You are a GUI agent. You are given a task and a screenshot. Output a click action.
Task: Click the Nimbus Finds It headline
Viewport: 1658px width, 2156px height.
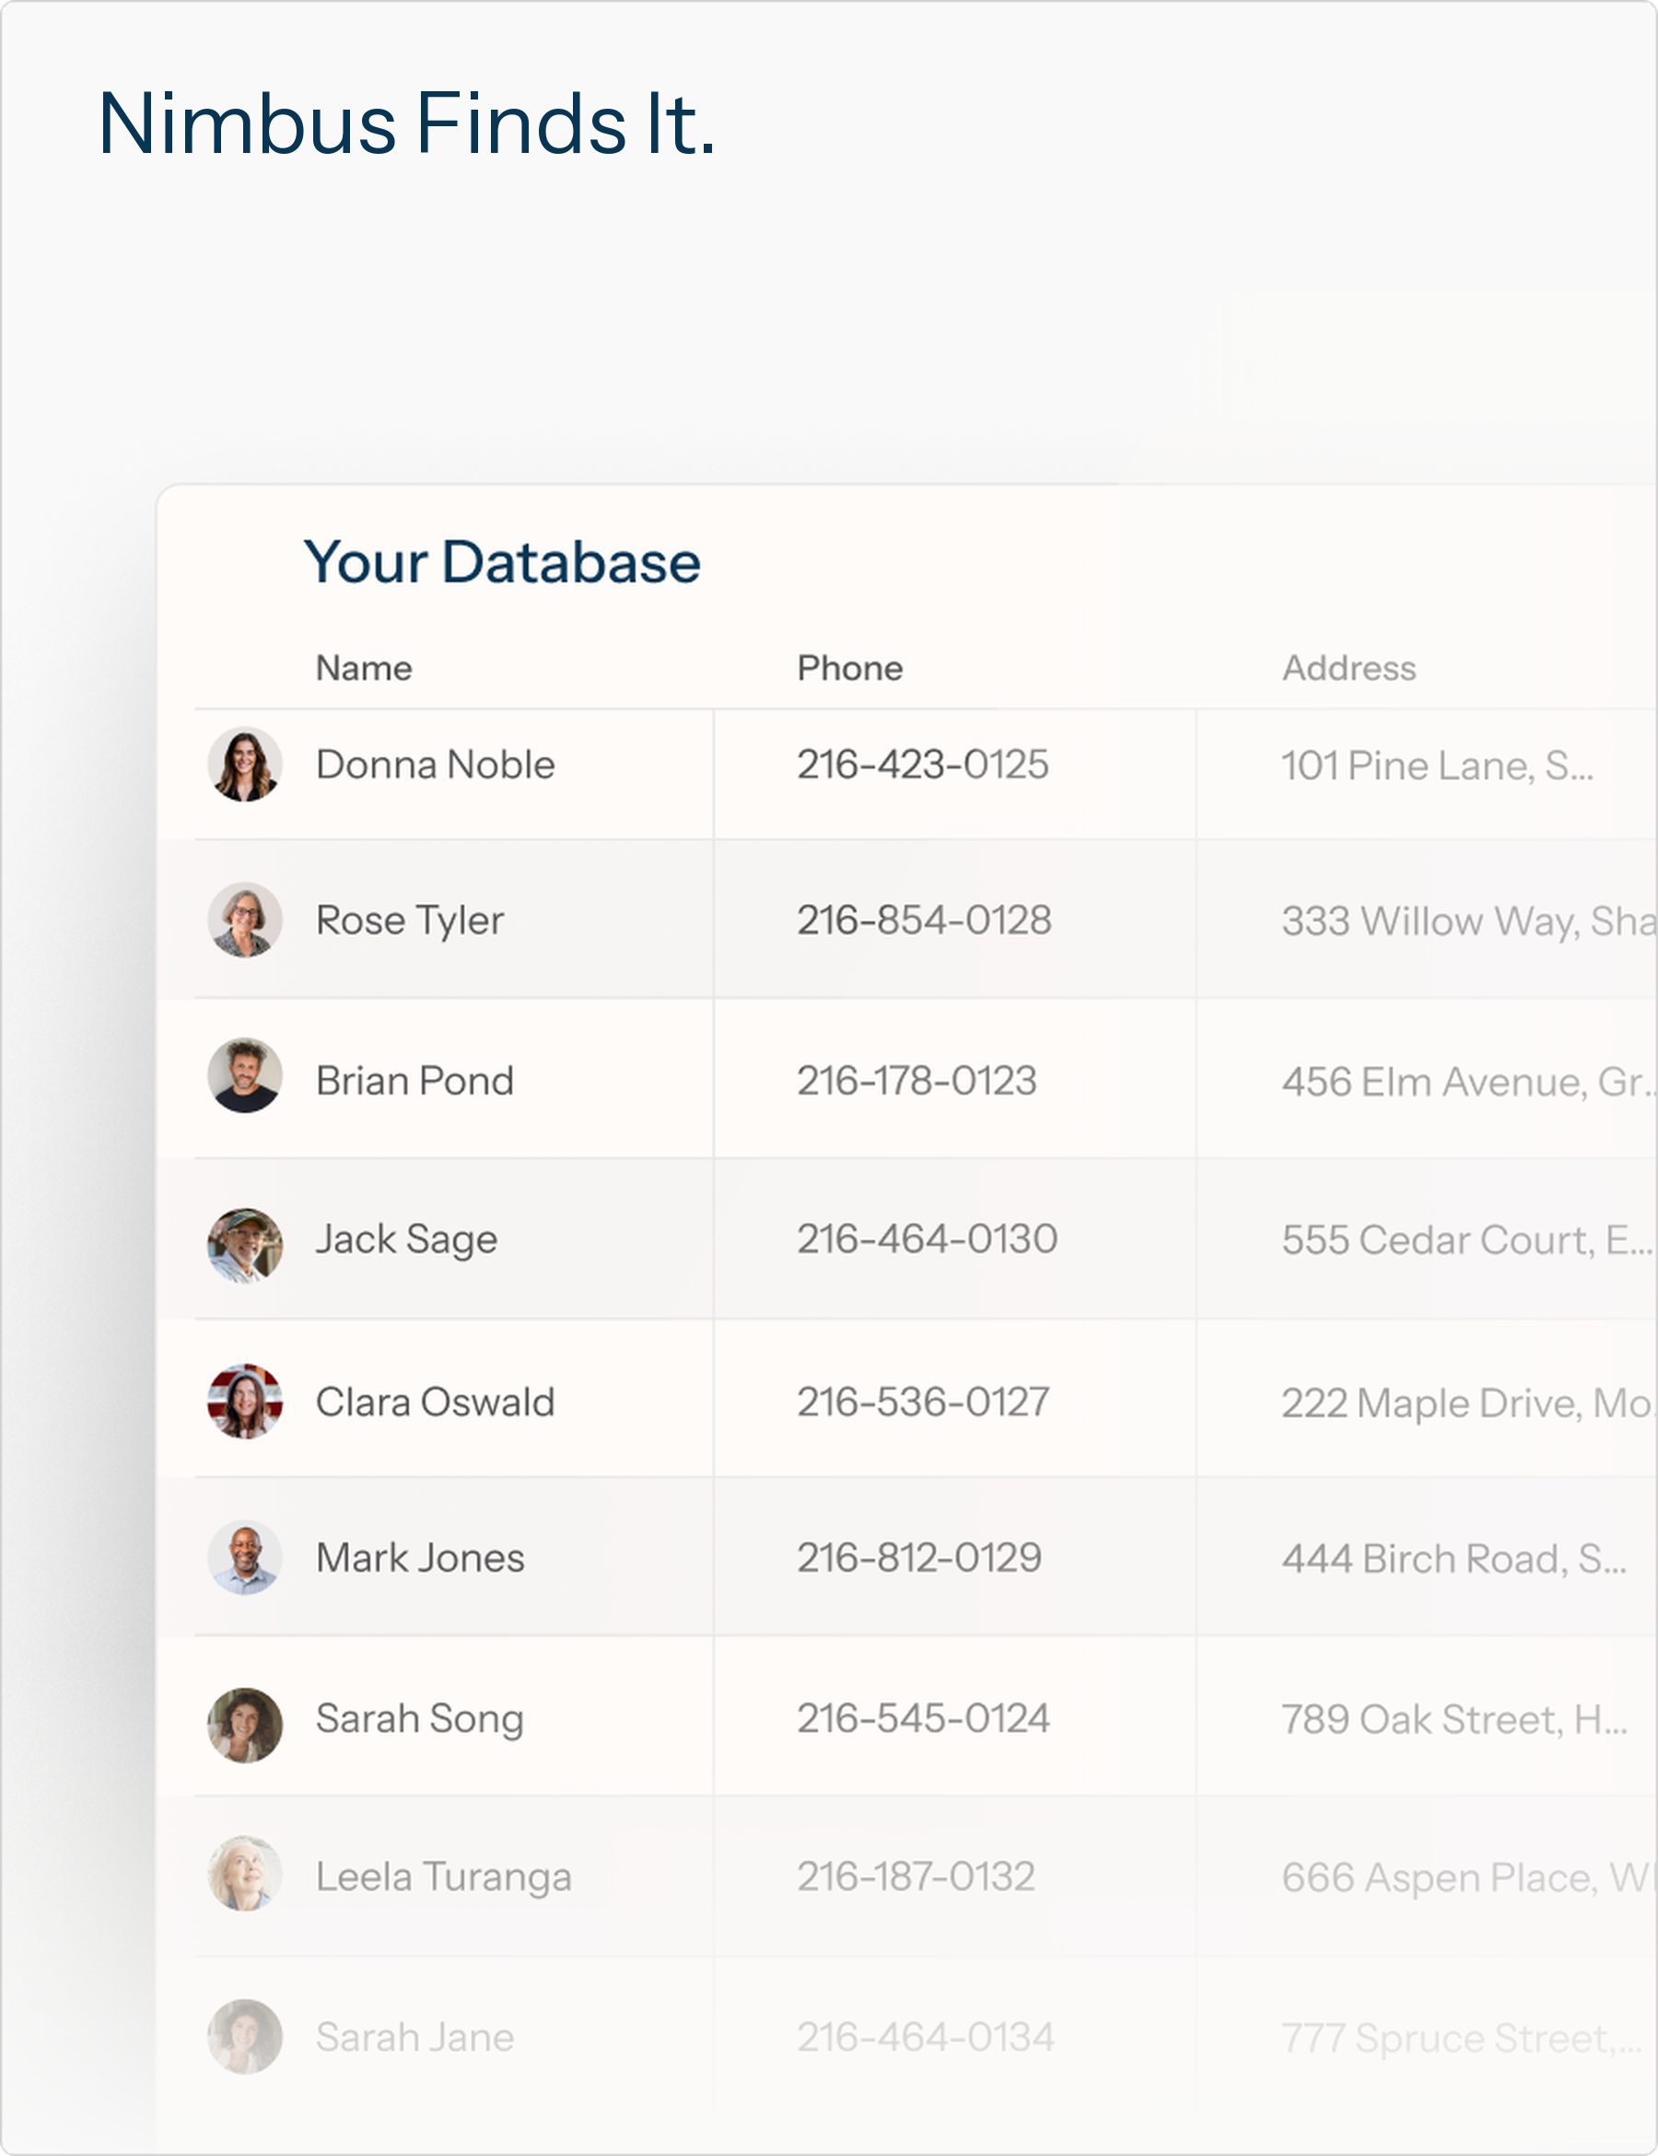pyautogui.click(x=406, y=124)
